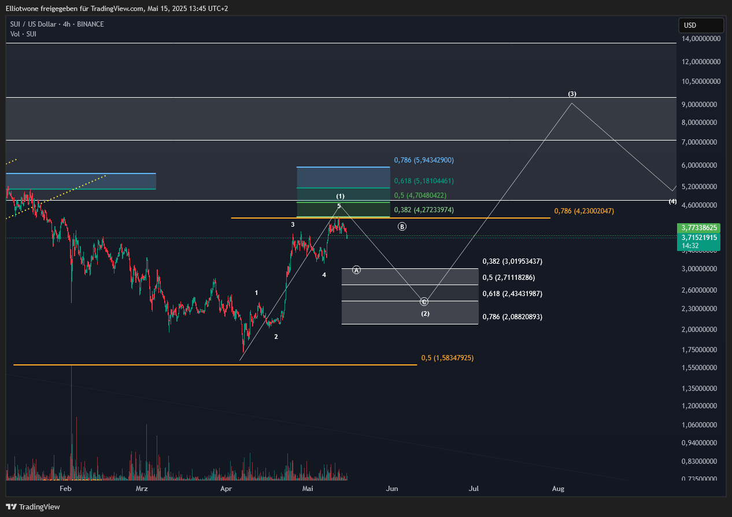
Task: Select the (3) wave label at projection peak
Action: (x=572, y=94)
